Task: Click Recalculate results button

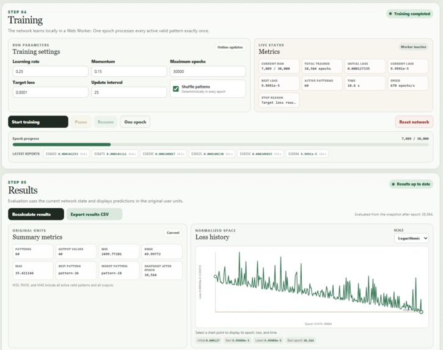Action: tap(36, 214)
